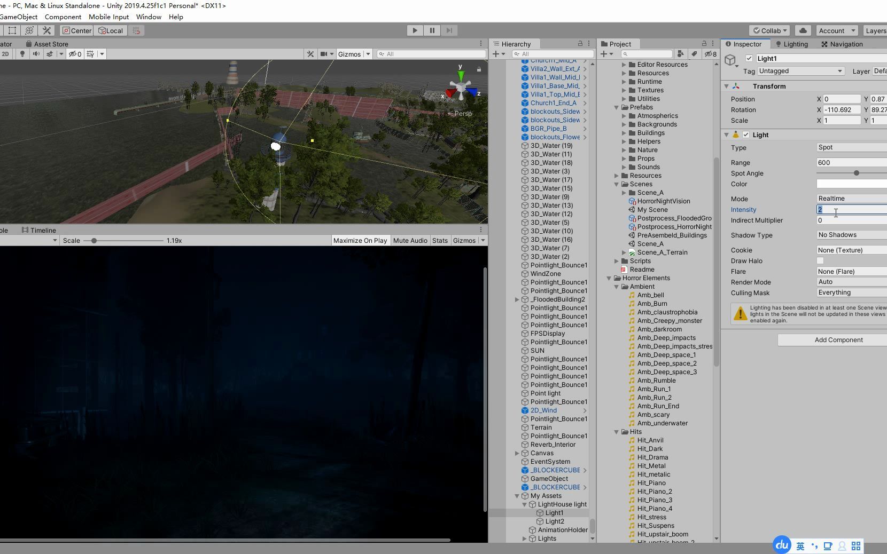Screen dimensions: 887x554
Task: Enable the Draw Halo checkbox
Action: tap(820, 261)
